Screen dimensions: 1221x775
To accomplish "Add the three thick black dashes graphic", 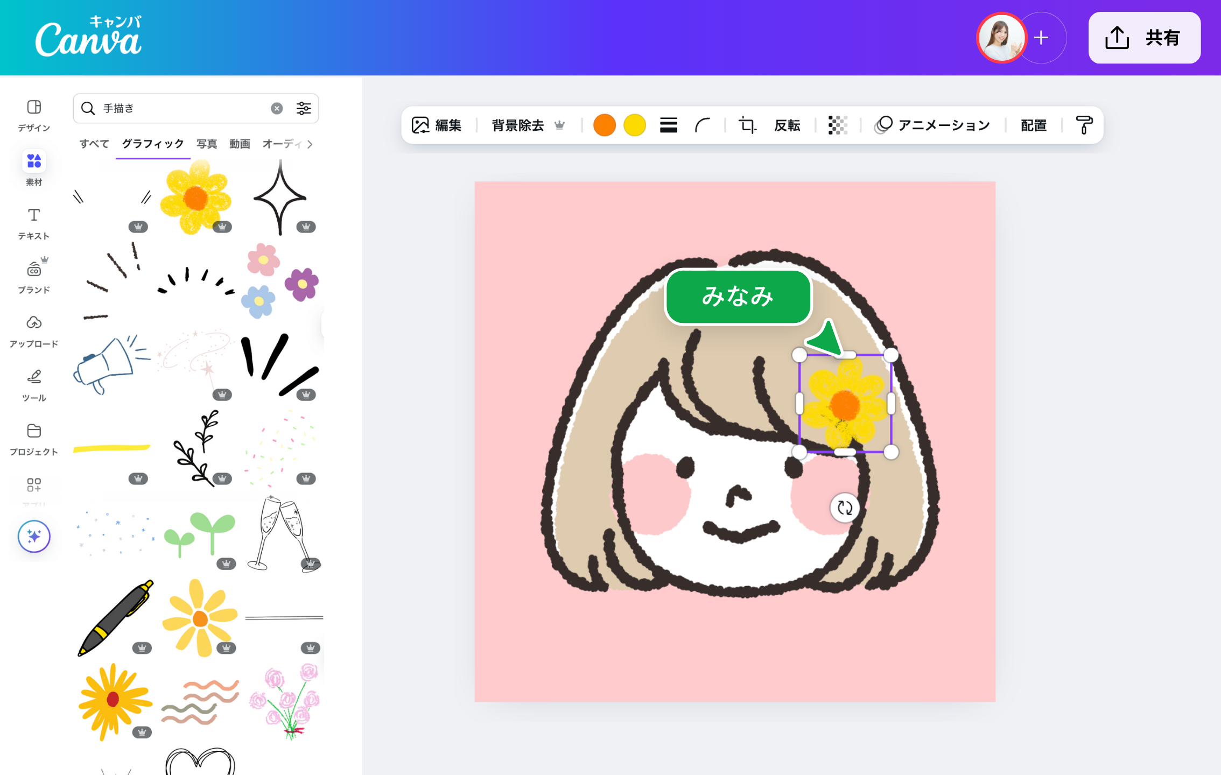I will click(x=280, y=365).
